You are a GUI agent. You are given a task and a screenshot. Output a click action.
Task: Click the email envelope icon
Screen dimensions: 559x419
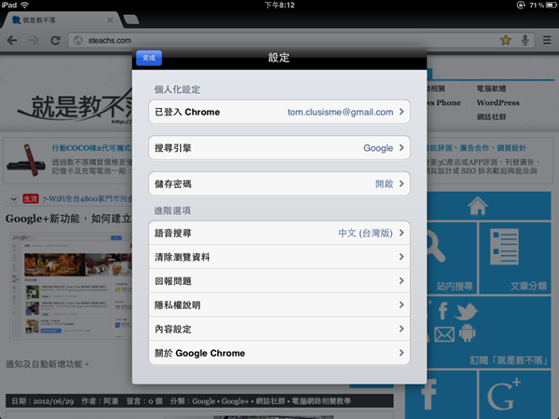pyautogui.click(x=444, y=334)
